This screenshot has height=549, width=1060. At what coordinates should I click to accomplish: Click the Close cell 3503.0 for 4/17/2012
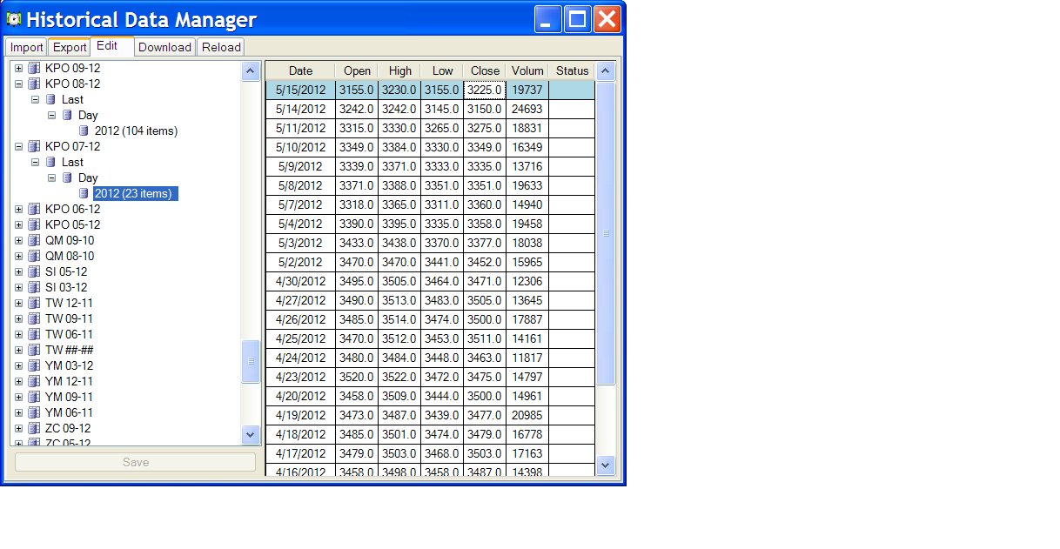coord(485,453)
